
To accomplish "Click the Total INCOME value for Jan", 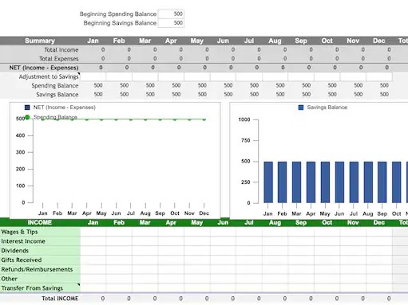I will tap(103, 299).
